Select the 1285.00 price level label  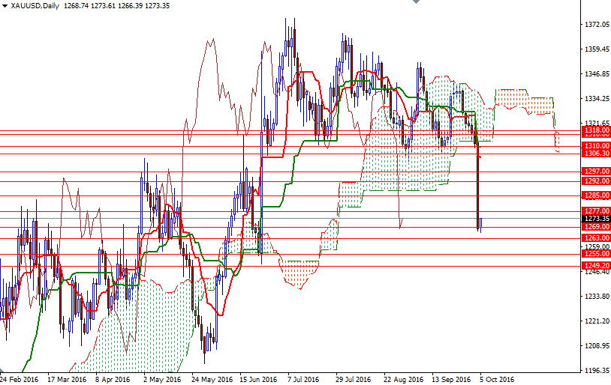click(x=596, y=195)
